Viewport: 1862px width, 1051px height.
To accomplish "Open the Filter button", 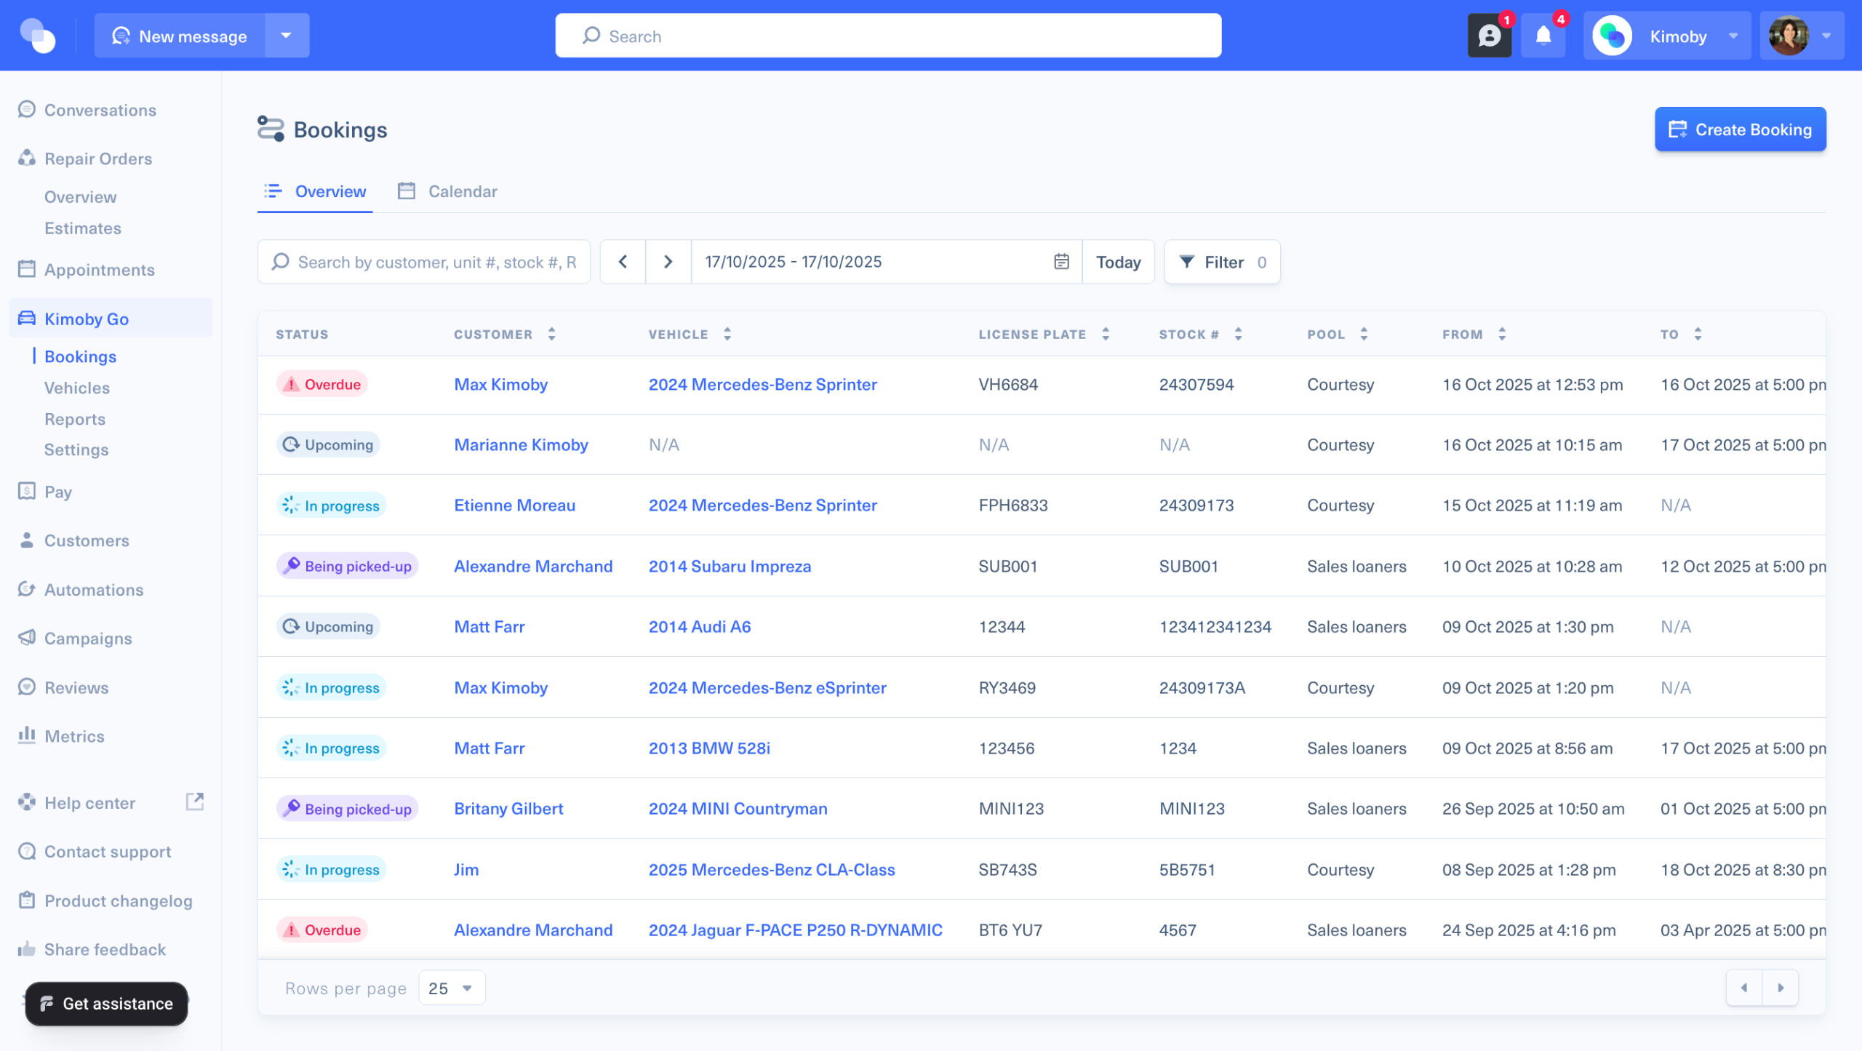I will [x=1222, y=262].
